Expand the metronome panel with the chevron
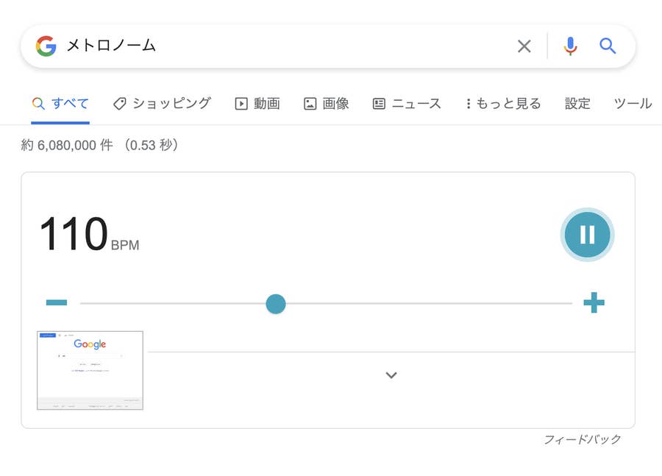This screenshot has height=476, width=662. pyautogui.click(x=391, y=375)
